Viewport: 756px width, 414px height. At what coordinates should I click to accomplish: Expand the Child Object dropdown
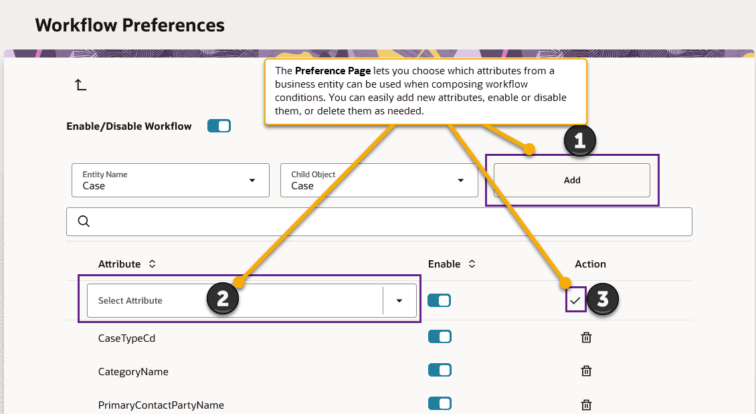tap(460, 180)
